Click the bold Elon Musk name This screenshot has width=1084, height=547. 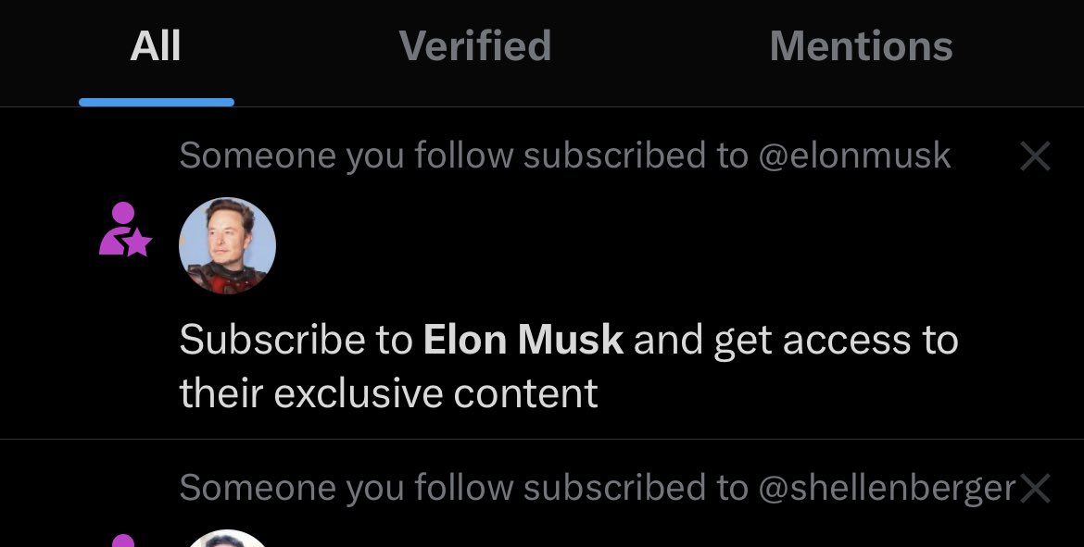[x=523, y=339]
